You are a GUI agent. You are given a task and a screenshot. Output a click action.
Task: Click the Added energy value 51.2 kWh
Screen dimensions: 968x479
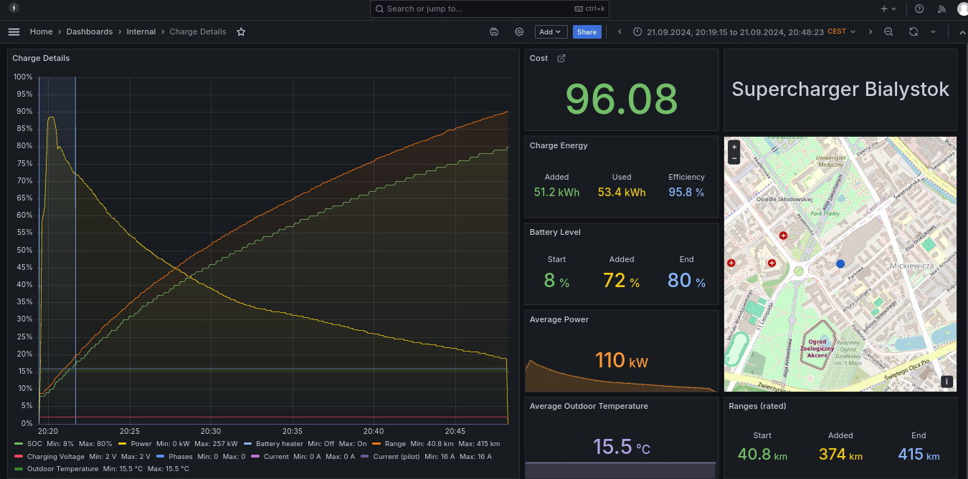(557, 192)
